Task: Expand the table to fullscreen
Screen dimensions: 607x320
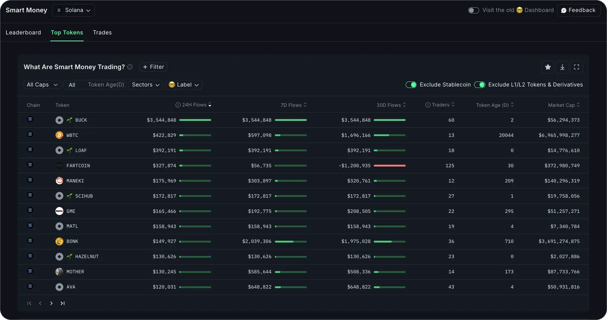Action: point(576,67)
